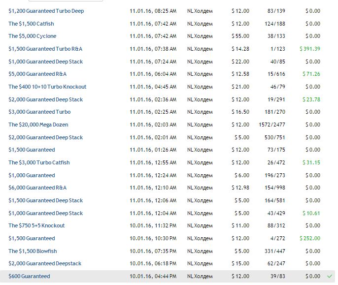
Task: Click the $71.26 winnings value
Action: (311, 74)
